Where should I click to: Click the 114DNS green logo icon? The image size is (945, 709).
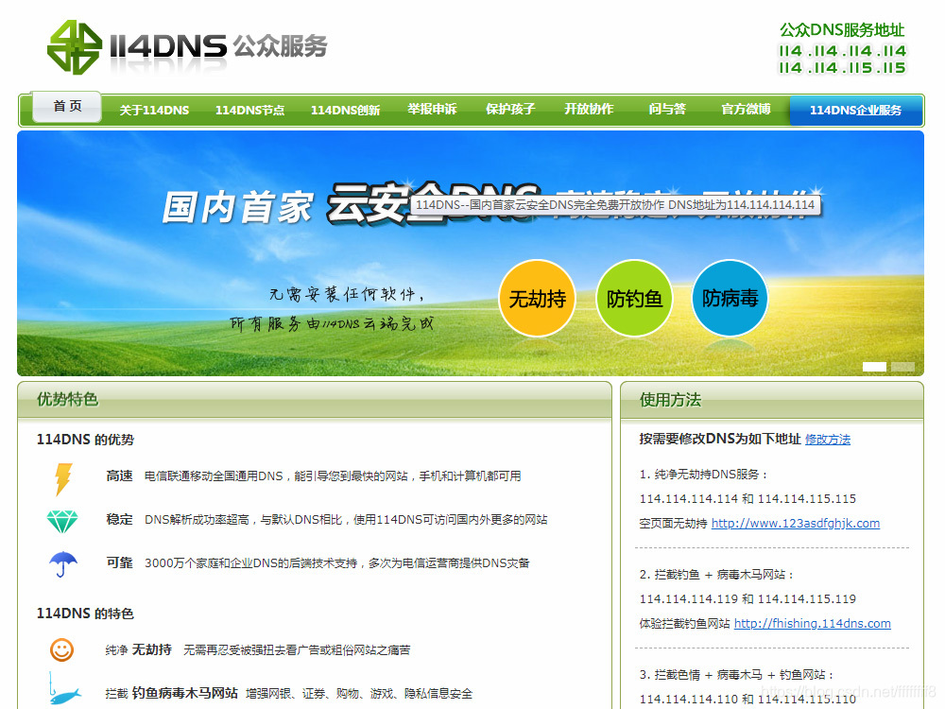(x=75, y=47)
